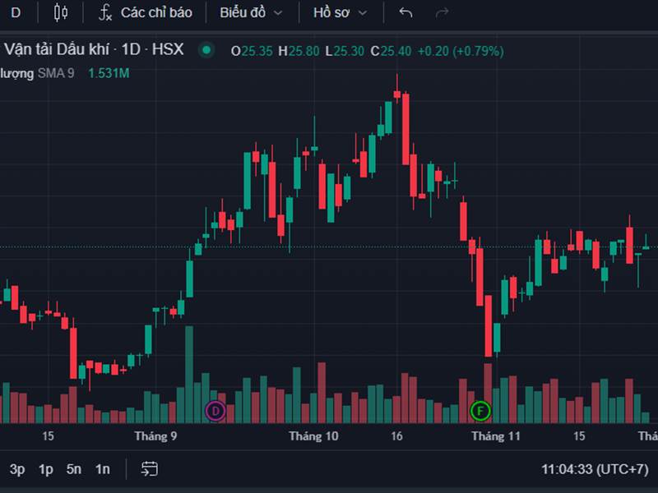Click the purple D dividend marker
This screenshot has height=493, width=658.
(x=215, y=410)
